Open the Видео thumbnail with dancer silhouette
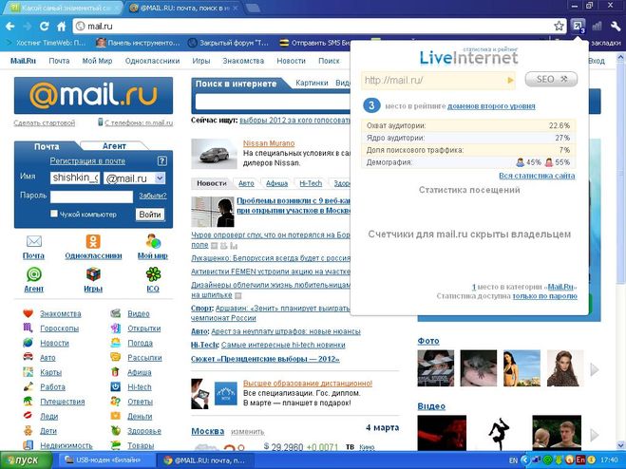 click(499, 433)
